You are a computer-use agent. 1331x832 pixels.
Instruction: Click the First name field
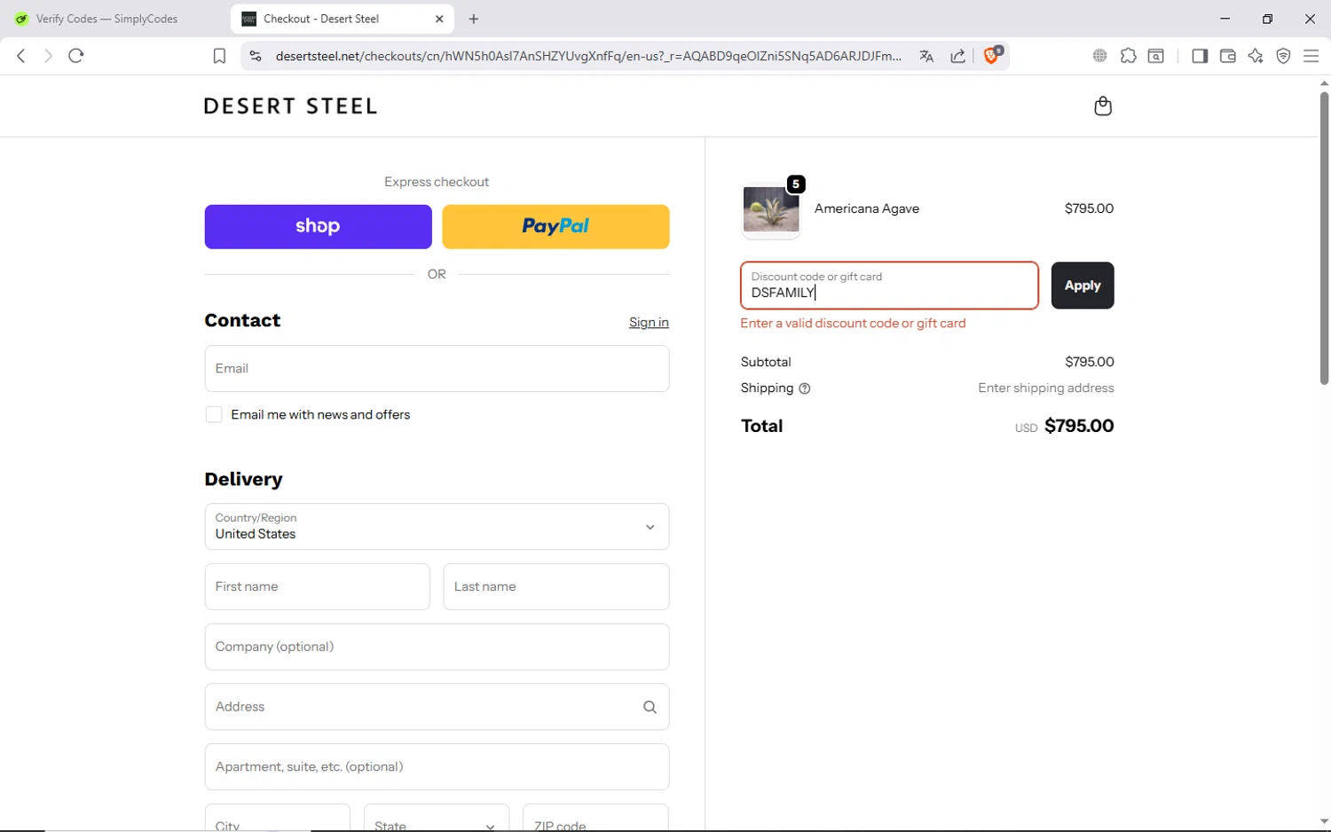(x=317, y=587)
